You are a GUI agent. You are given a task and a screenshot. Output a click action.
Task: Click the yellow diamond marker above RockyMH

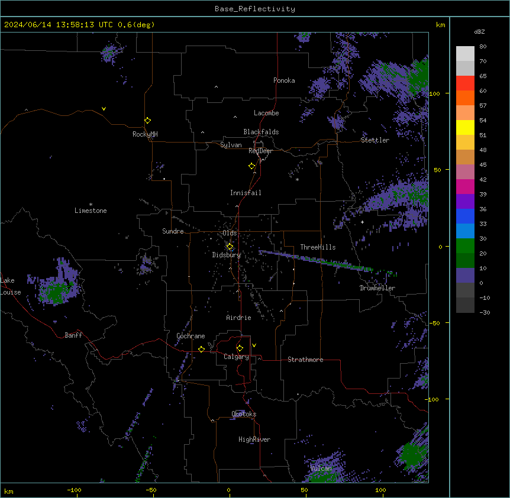[147, 121]
